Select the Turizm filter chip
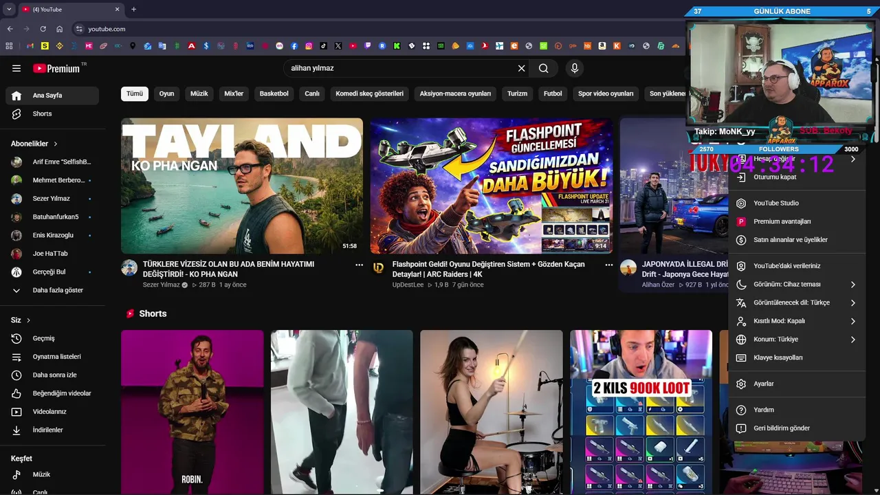This screenshot has height=495, width=880. click(518, 93)
